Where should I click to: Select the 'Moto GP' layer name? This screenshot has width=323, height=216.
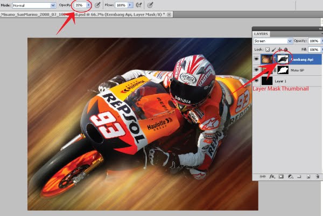tap(297, 70)
